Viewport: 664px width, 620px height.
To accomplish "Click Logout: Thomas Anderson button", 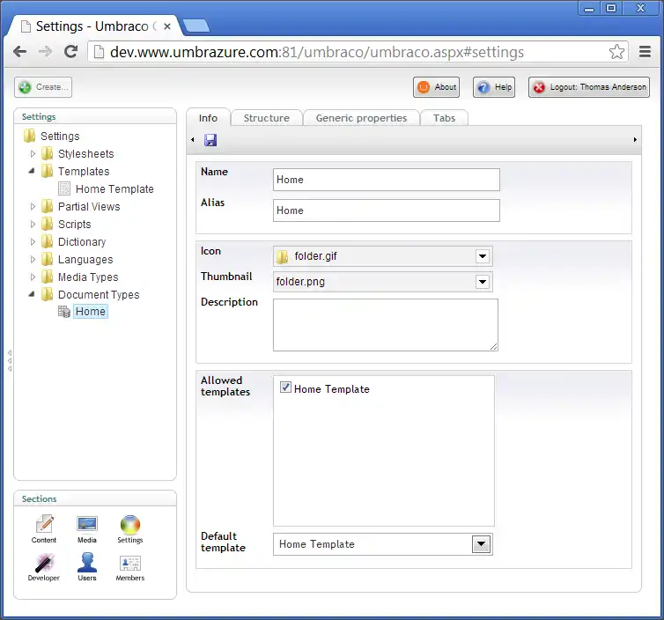I will pos(588,87).
